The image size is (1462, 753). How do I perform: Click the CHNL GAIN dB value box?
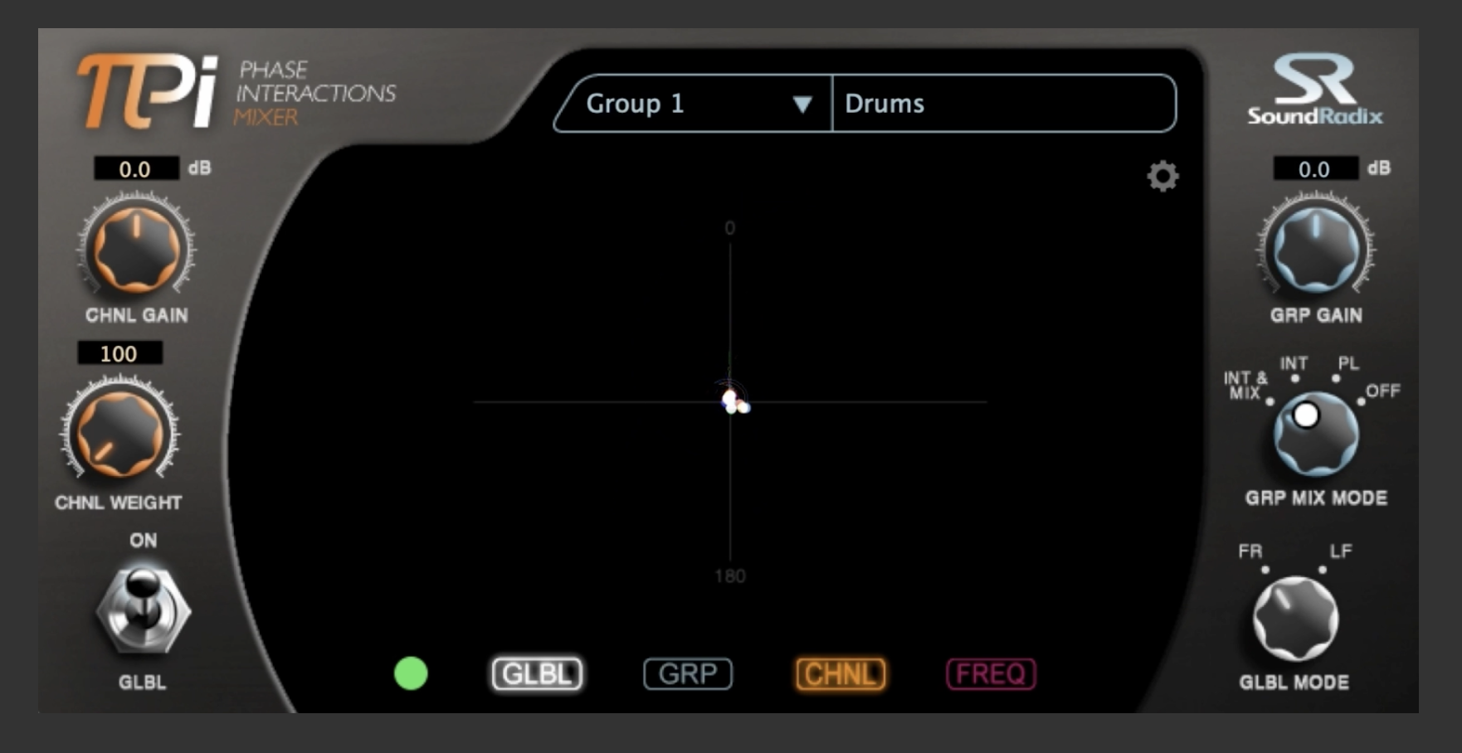[135, 169]
